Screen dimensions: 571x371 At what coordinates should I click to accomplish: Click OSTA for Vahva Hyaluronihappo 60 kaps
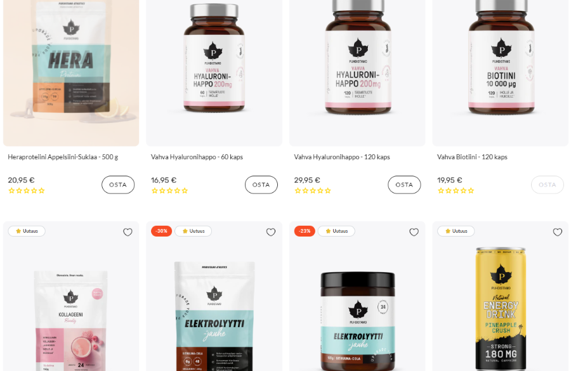click(261, 185)
